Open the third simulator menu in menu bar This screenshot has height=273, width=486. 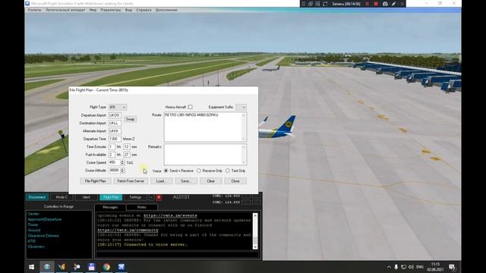click(93, 10)
